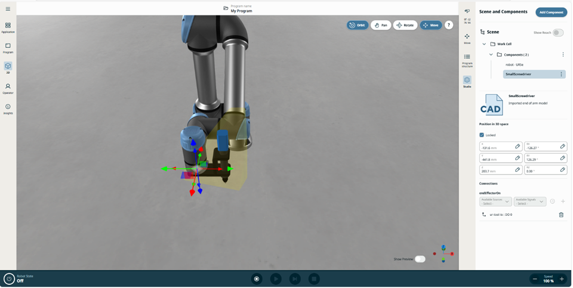This screenshot has height=288, width=573.
Task: Open the Available Sources dropdown
Action: pos(495,202)
